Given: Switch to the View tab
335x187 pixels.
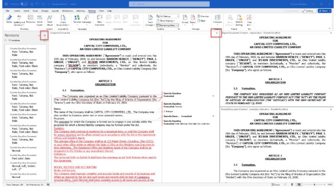Looking at the screenshot, I should click(x=101, y=11).
